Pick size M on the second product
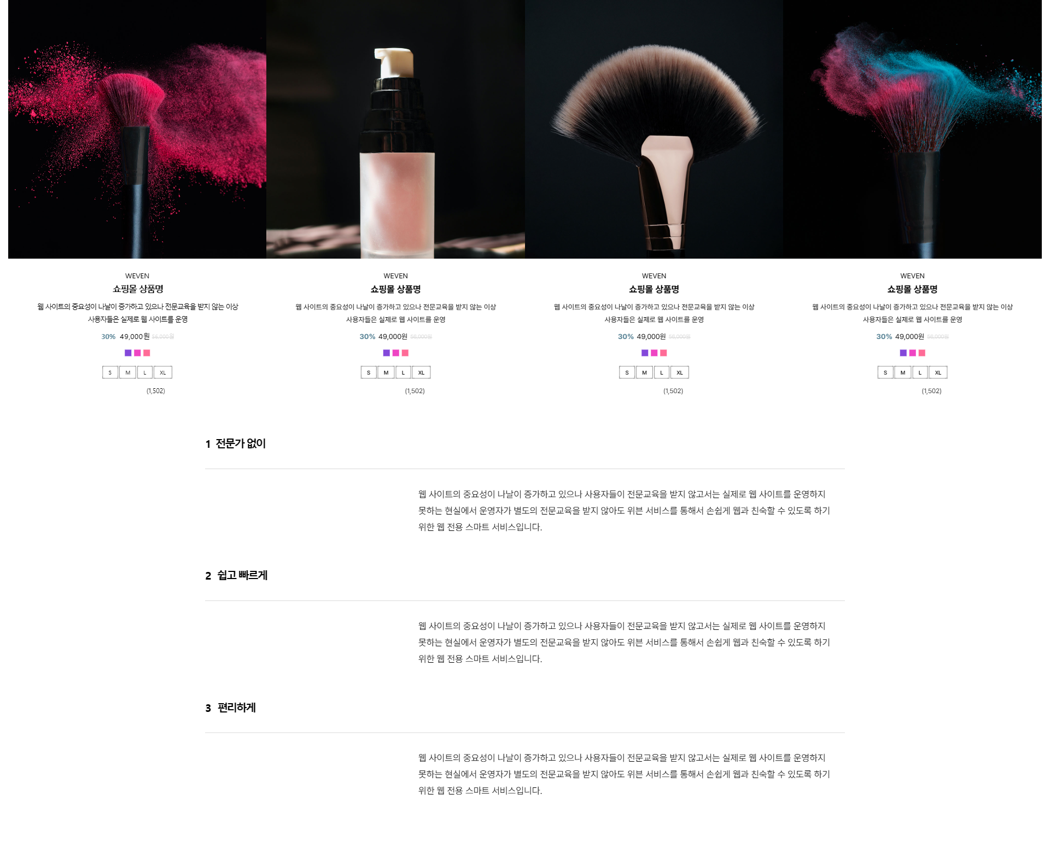This screenshot has width=1050, height=853. [x=386, y=372]
